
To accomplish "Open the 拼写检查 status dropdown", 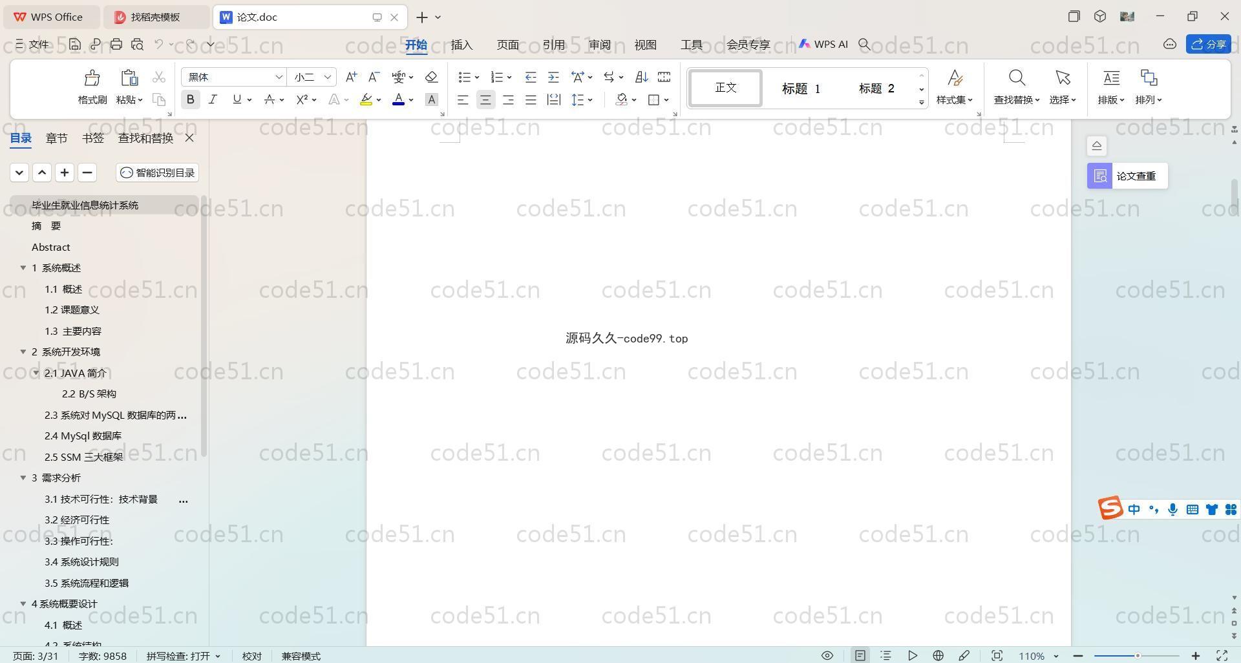I will click(184, 656).
